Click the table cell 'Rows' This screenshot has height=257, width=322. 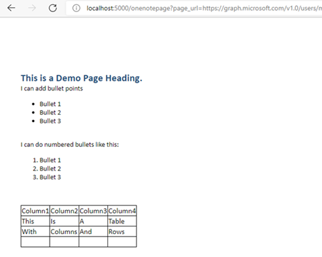pos(122,232)
